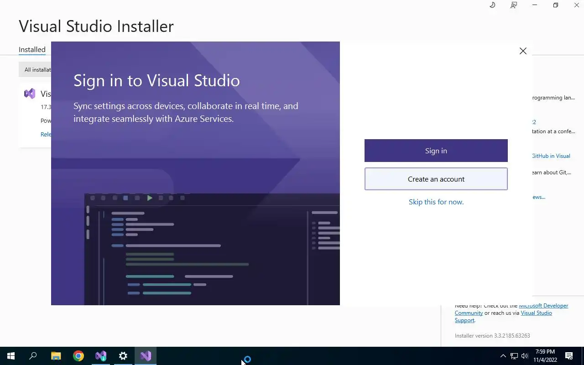584x365 pixels.
Task: Click Visual Studio product logo icon
Action: pyautogui.click(x=30, y=94)
